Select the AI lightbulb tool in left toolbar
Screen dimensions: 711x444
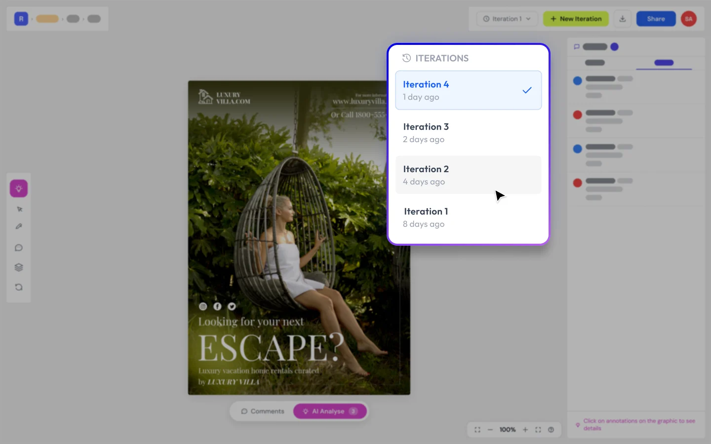(19, 188)
